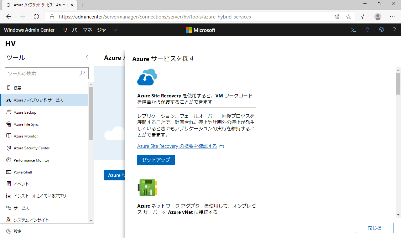This screenshot has width=401, height=238.
Task: Collapse the tools pane with the chevron
Action: (87, 57)
